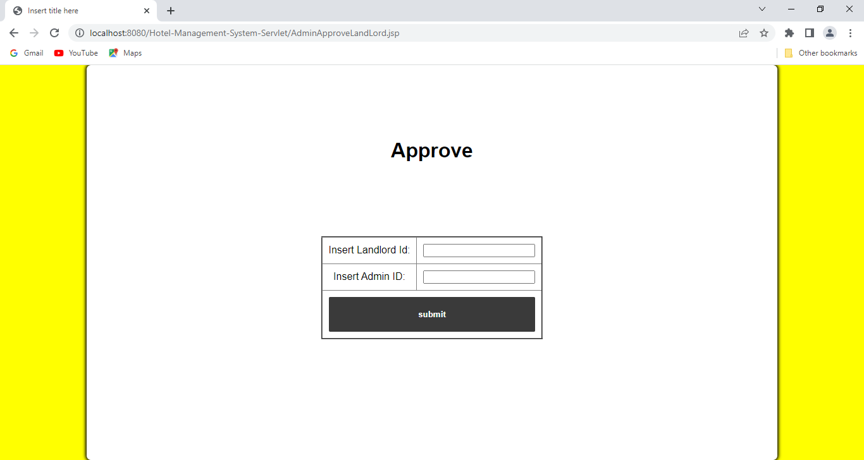
Task: Open the YouTube bookmark
Action: (76, 53)
